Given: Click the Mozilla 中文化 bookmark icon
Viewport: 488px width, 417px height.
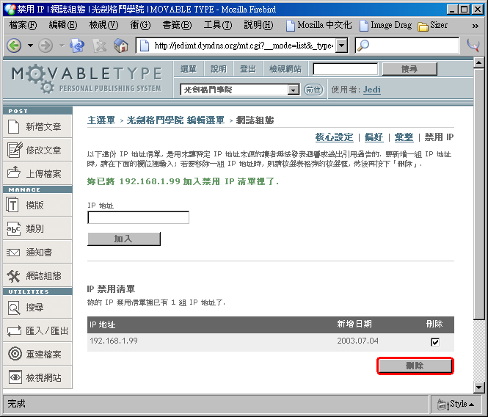Looking at the screenshot, I should click(x=290, y=26).
